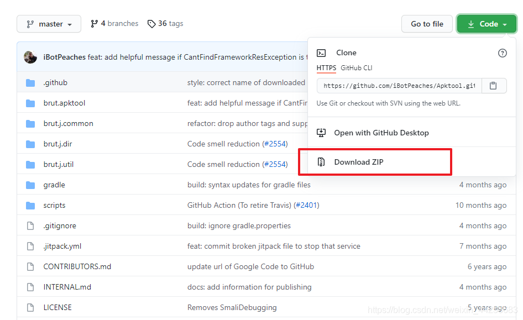Open commit 'update url of Google Code to GitHub'

tap(250, 266)
